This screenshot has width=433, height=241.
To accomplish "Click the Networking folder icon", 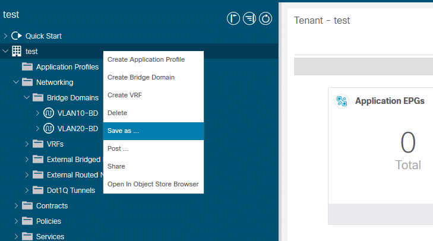I will coord(27,83).
